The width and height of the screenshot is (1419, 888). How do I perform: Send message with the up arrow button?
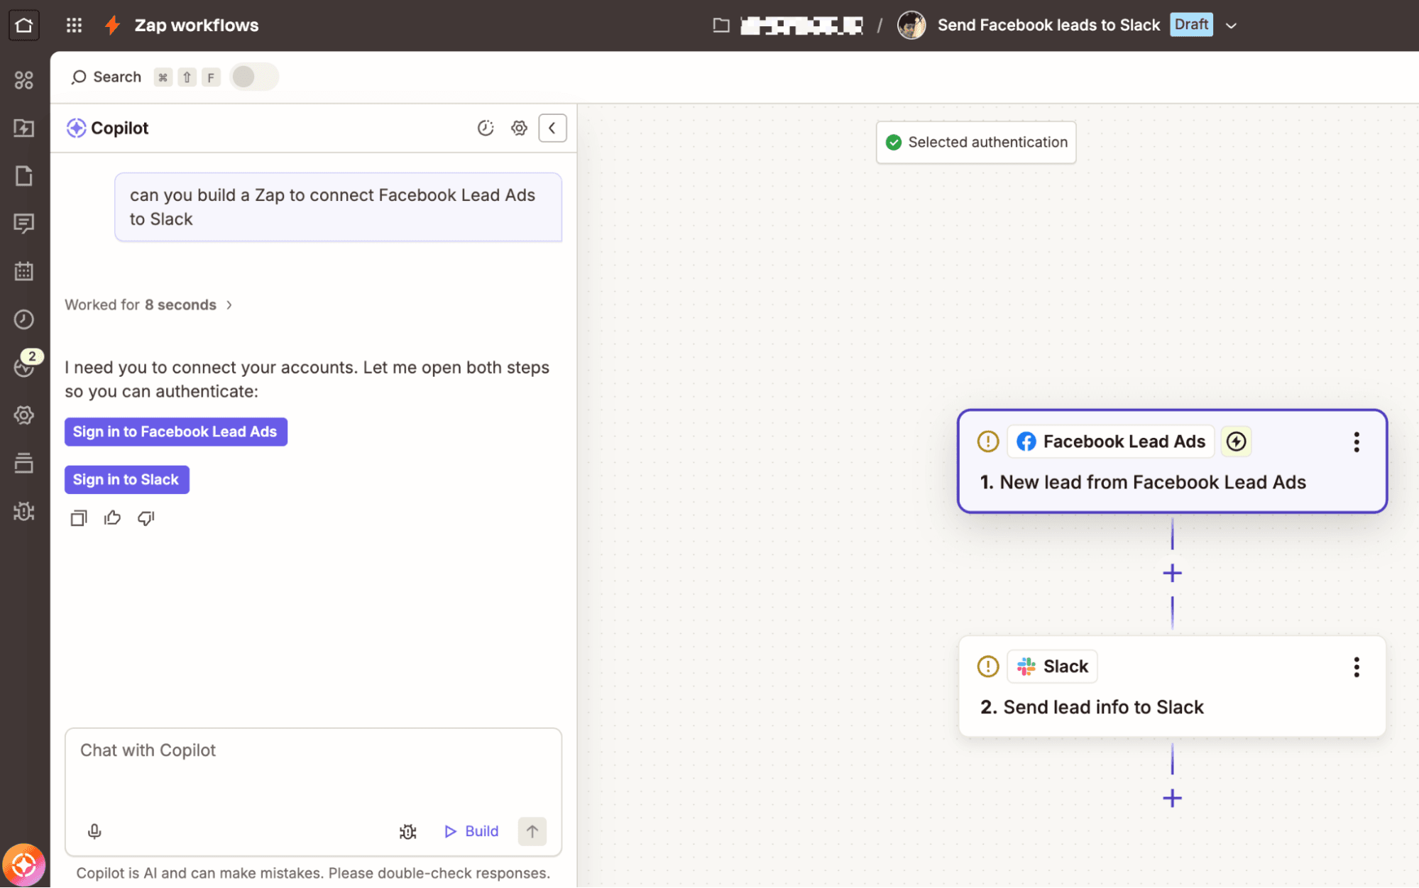pyautogui.click(x=532, y=831)
